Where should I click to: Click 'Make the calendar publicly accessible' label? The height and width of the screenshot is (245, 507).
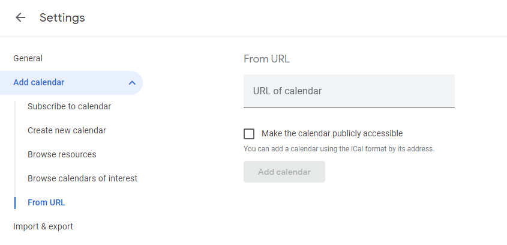332,133
